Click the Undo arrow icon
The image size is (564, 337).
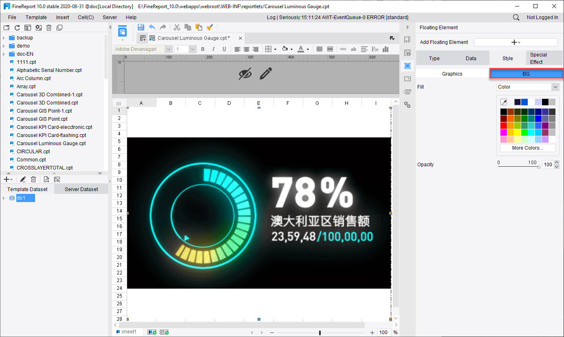coord(152,27)
